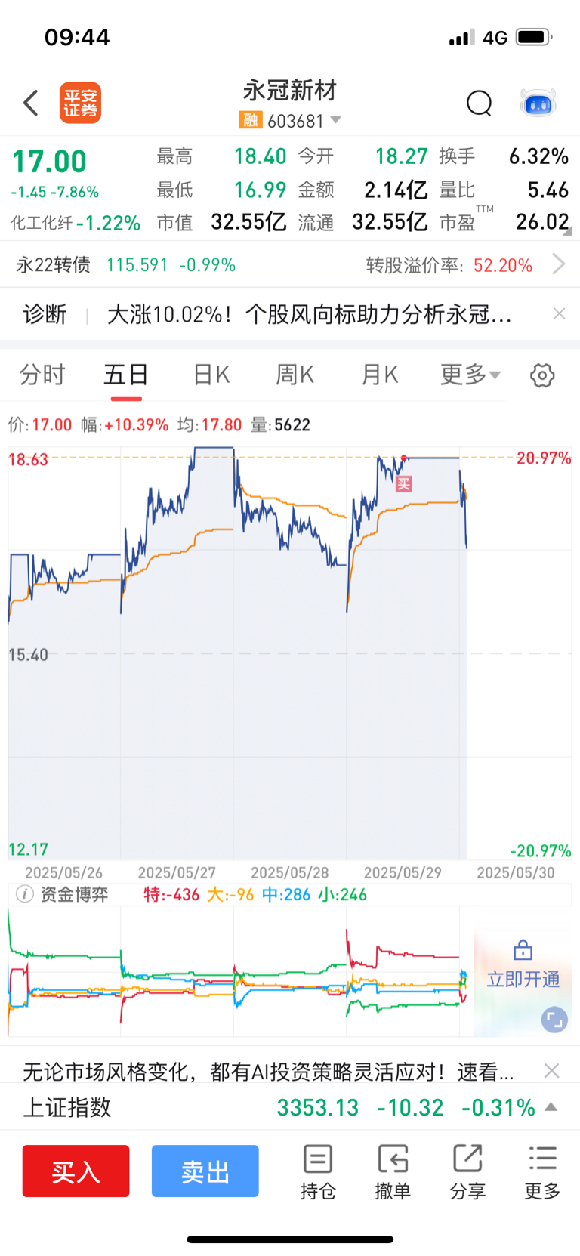Switch to the 日K tab
The height and width of the screenshot is (1256, 580).
[x=211, y=375]
